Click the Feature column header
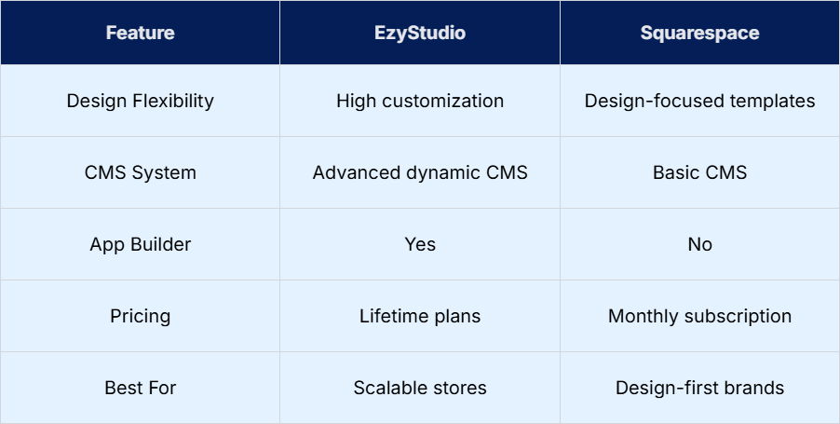Image resolution: width=840 pixels, height=424 pixels. point(140,33)
